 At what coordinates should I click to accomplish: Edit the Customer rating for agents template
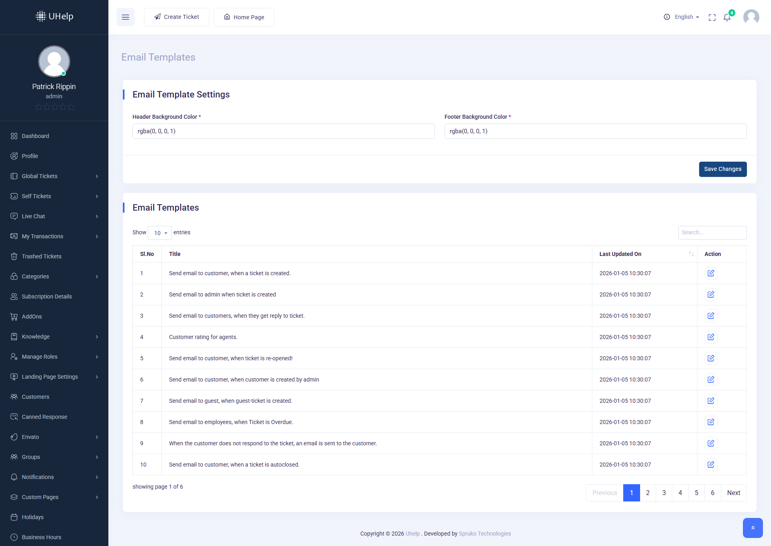point(711,337)
